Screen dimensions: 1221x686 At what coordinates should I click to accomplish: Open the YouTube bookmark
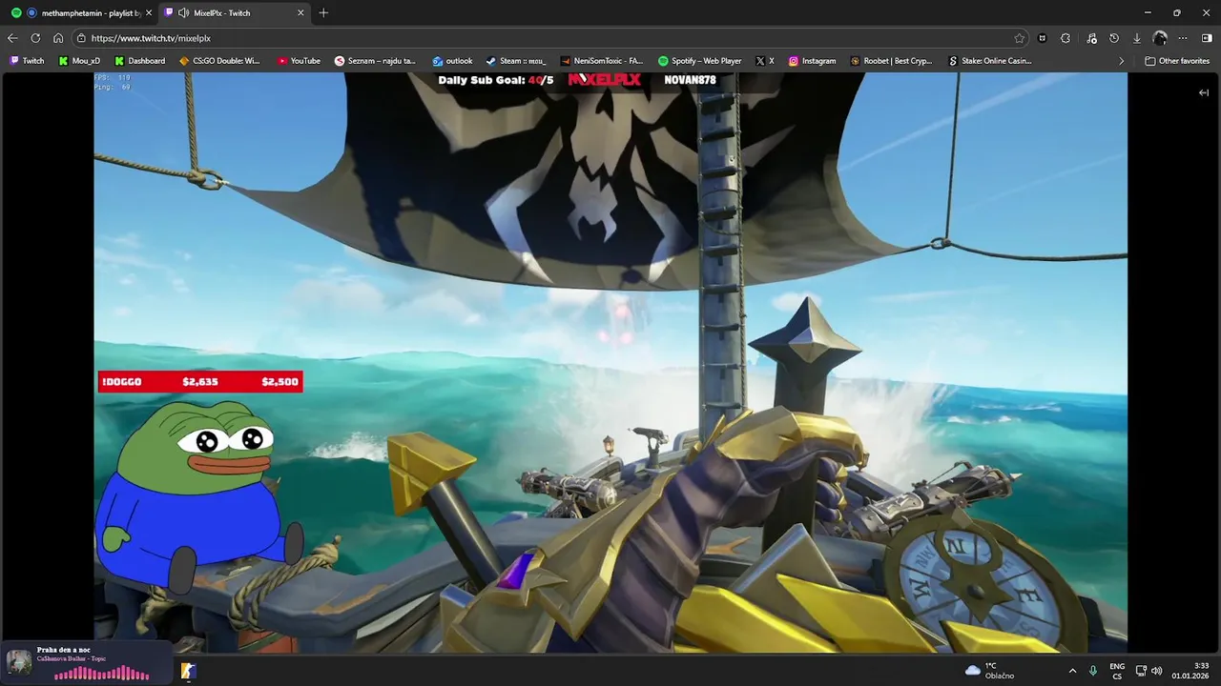point(299,61)
